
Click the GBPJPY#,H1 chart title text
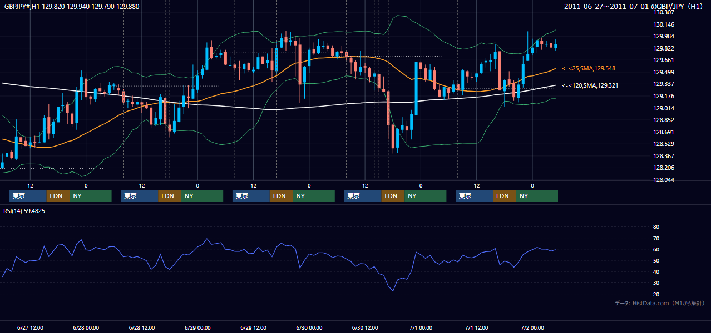pyautogui.click(x=72, y=7)
